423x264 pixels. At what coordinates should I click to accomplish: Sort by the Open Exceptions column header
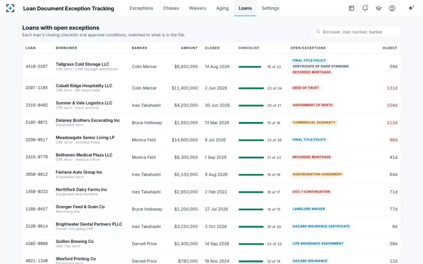[x=308, y=48]
